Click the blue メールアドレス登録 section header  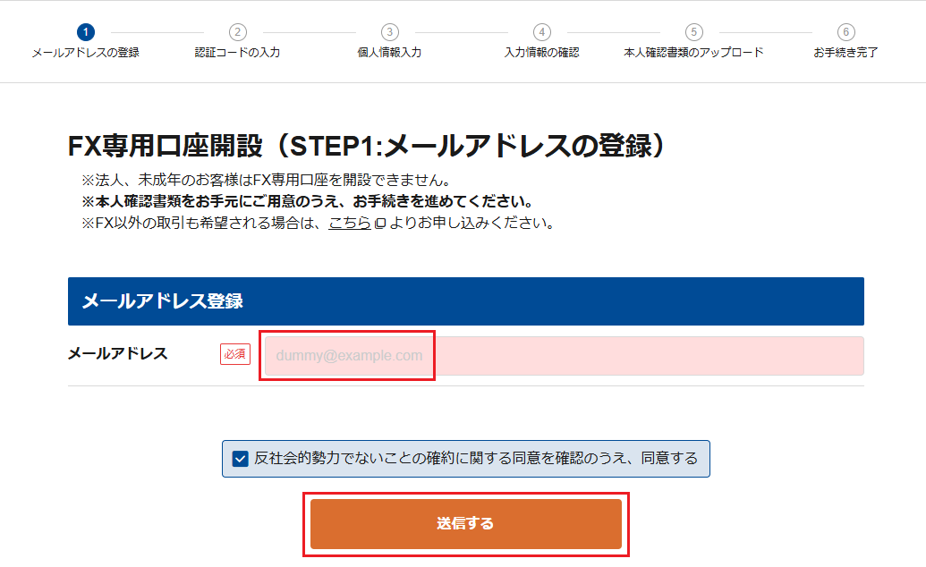coord(465,301)
